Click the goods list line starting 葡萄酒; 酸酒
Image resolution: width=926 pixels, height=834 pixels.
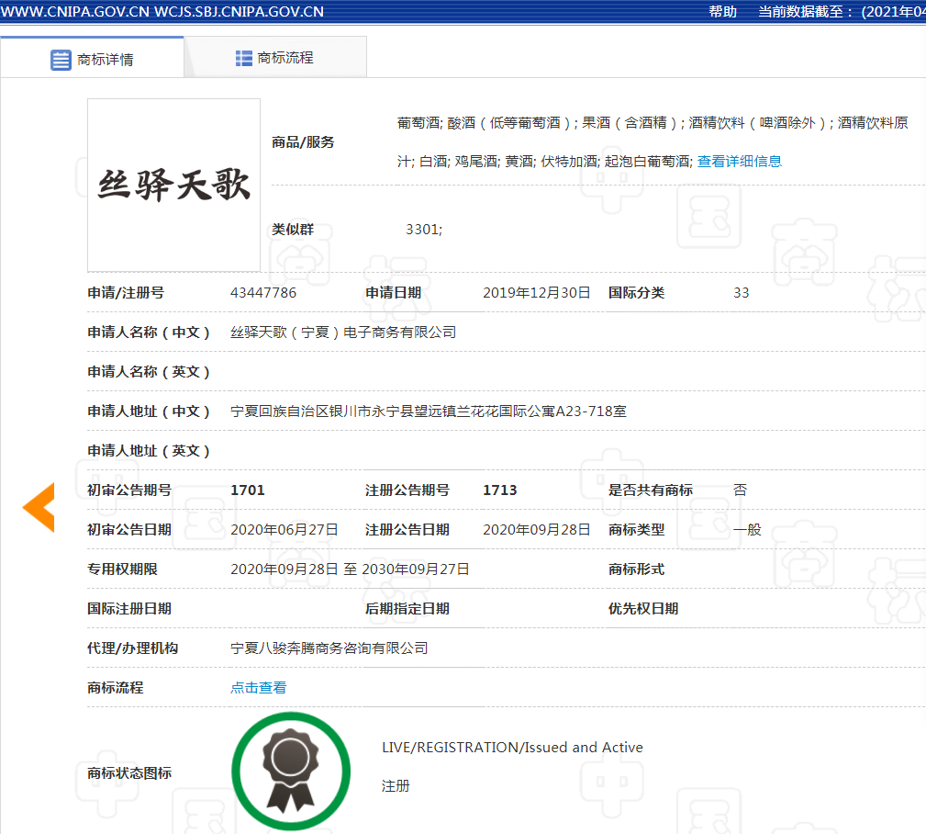(653, 122)
